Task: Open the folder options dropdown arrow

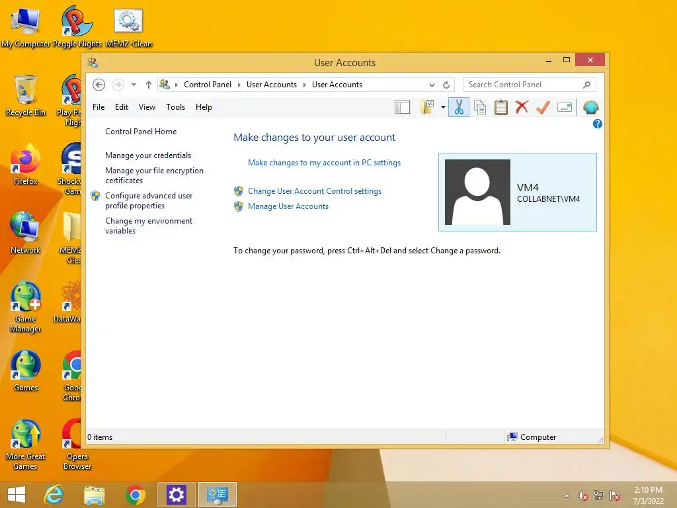Action: pyautogui.click(x=443, y=107)
